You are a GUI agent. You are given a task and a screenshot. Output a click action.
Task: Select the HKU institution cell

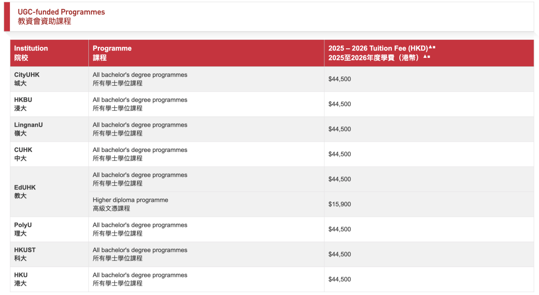pos(49,279)
